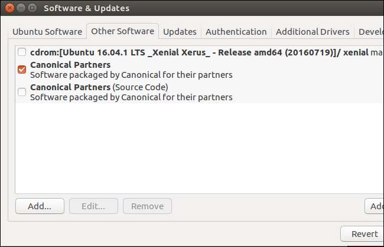Tick the Canonical Partners (Source Code) checkbox
This screenshot has width=384, height=247.
point(22,91)
